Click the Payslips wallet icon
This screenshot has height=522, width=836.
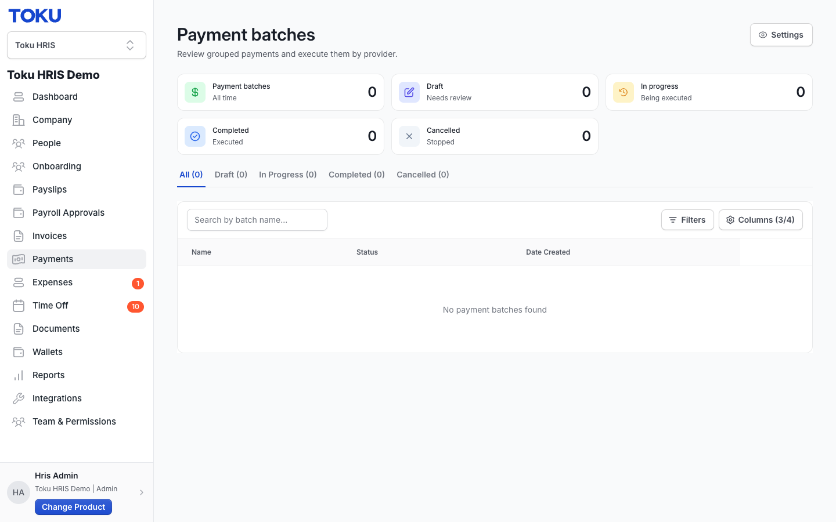pyautogui.click(x=19, y=190)
